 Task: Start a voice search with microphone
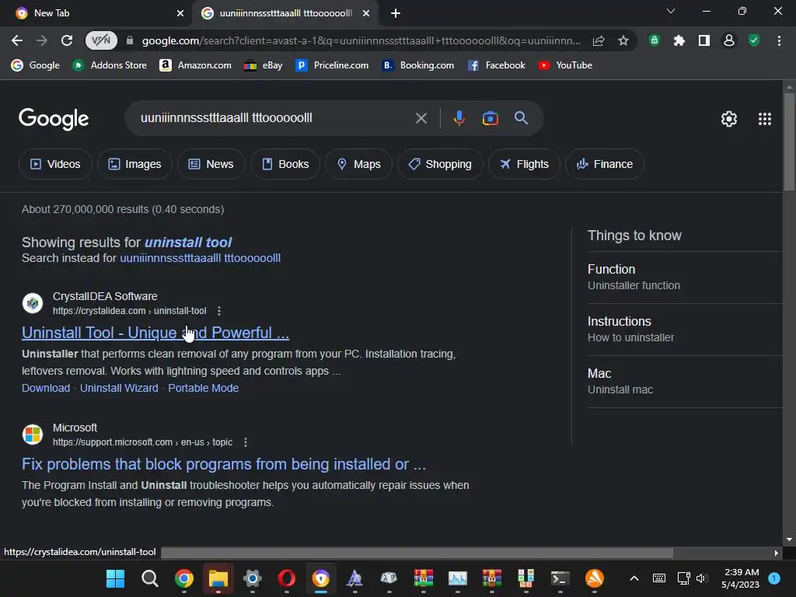(459, 118)
